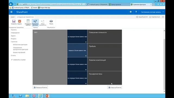Open Server Manager taskbar icon

[x=14, y=96]
